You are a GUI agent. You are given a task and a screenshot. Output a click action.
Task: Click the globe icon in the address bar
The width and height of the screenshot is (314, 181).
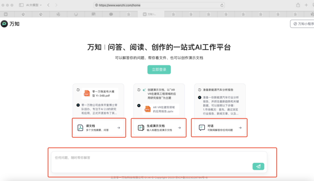96,5
